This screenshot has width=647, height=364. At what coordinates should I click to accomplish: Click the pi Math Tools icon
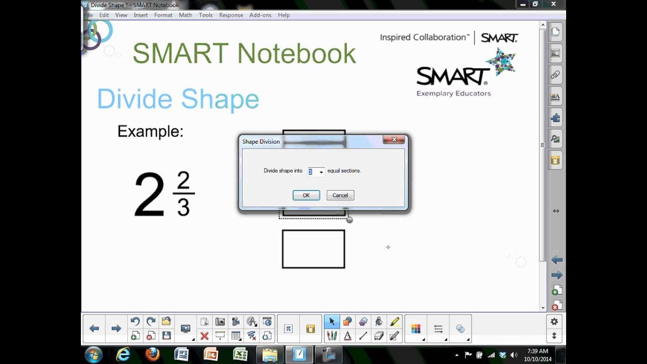point(288,329)
